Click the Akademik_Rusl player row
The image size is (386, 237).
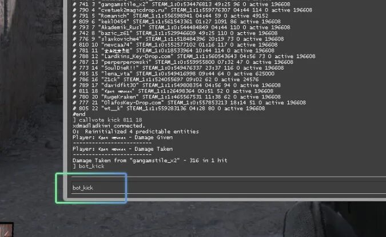(181, 27)
